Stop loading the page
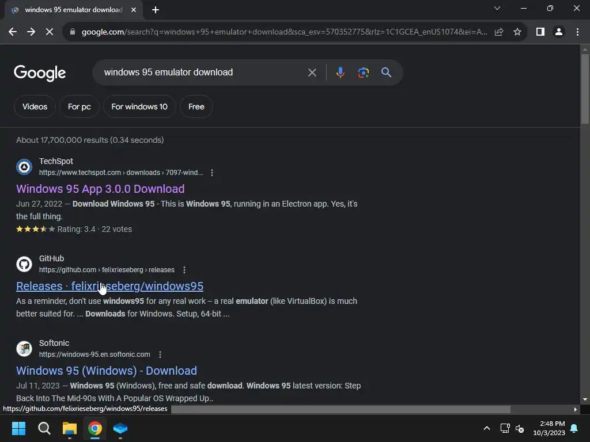The height and width of the screenshot is (442, 590). 50,32
